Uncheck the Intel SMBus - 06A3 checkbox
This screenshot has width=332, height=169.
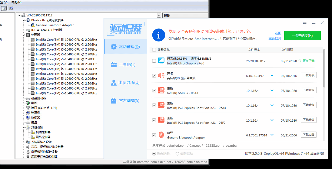point(154,91)
